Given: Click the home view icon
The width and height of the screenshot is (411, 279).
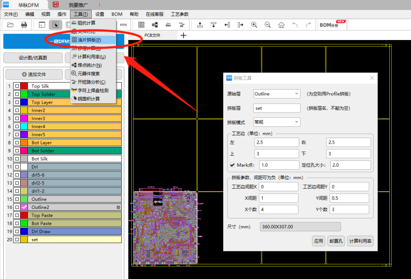Looking at the screenshot, I should pyautogui.click(x=281, y=25).
